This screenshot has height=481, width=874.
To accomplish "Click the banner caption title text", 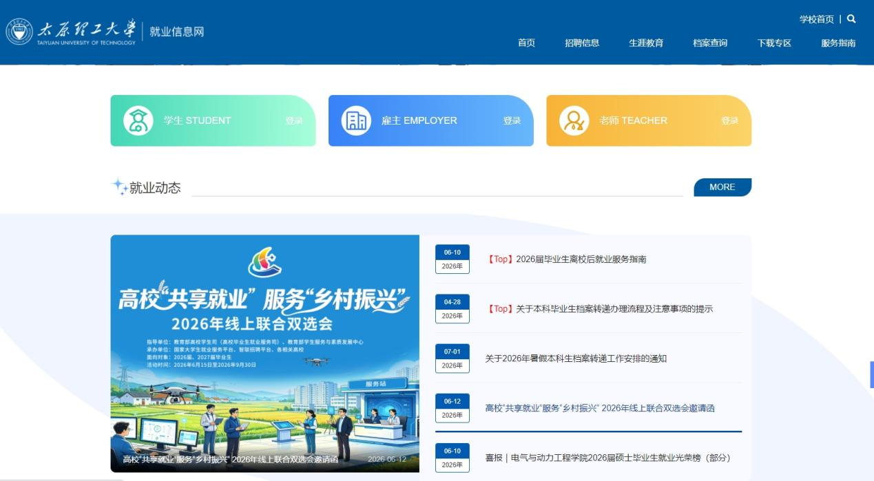I will (231, 459).
